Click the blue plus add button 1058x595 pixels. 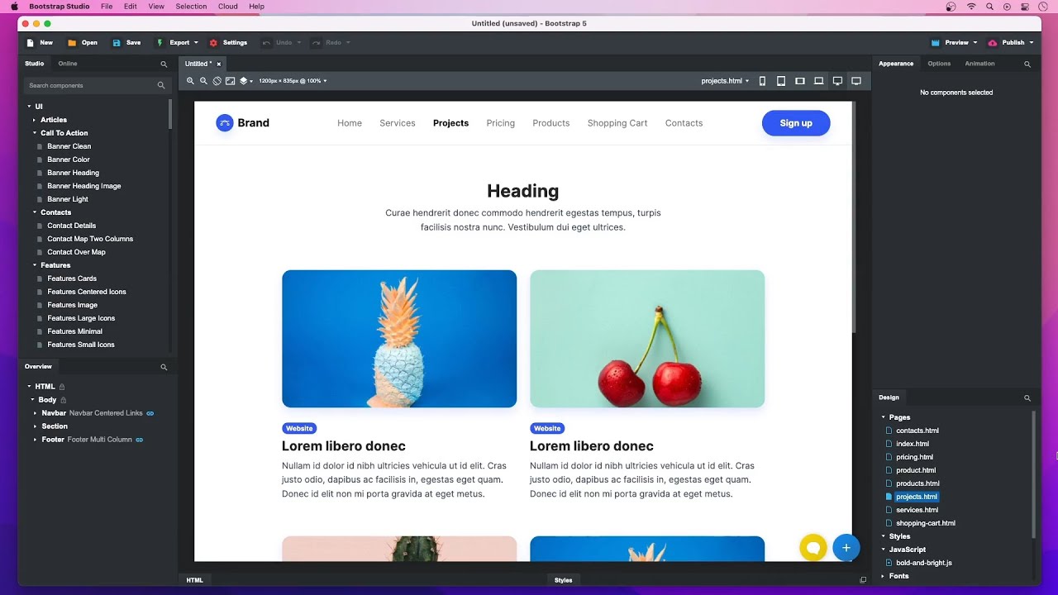click(x=846, y=548)
